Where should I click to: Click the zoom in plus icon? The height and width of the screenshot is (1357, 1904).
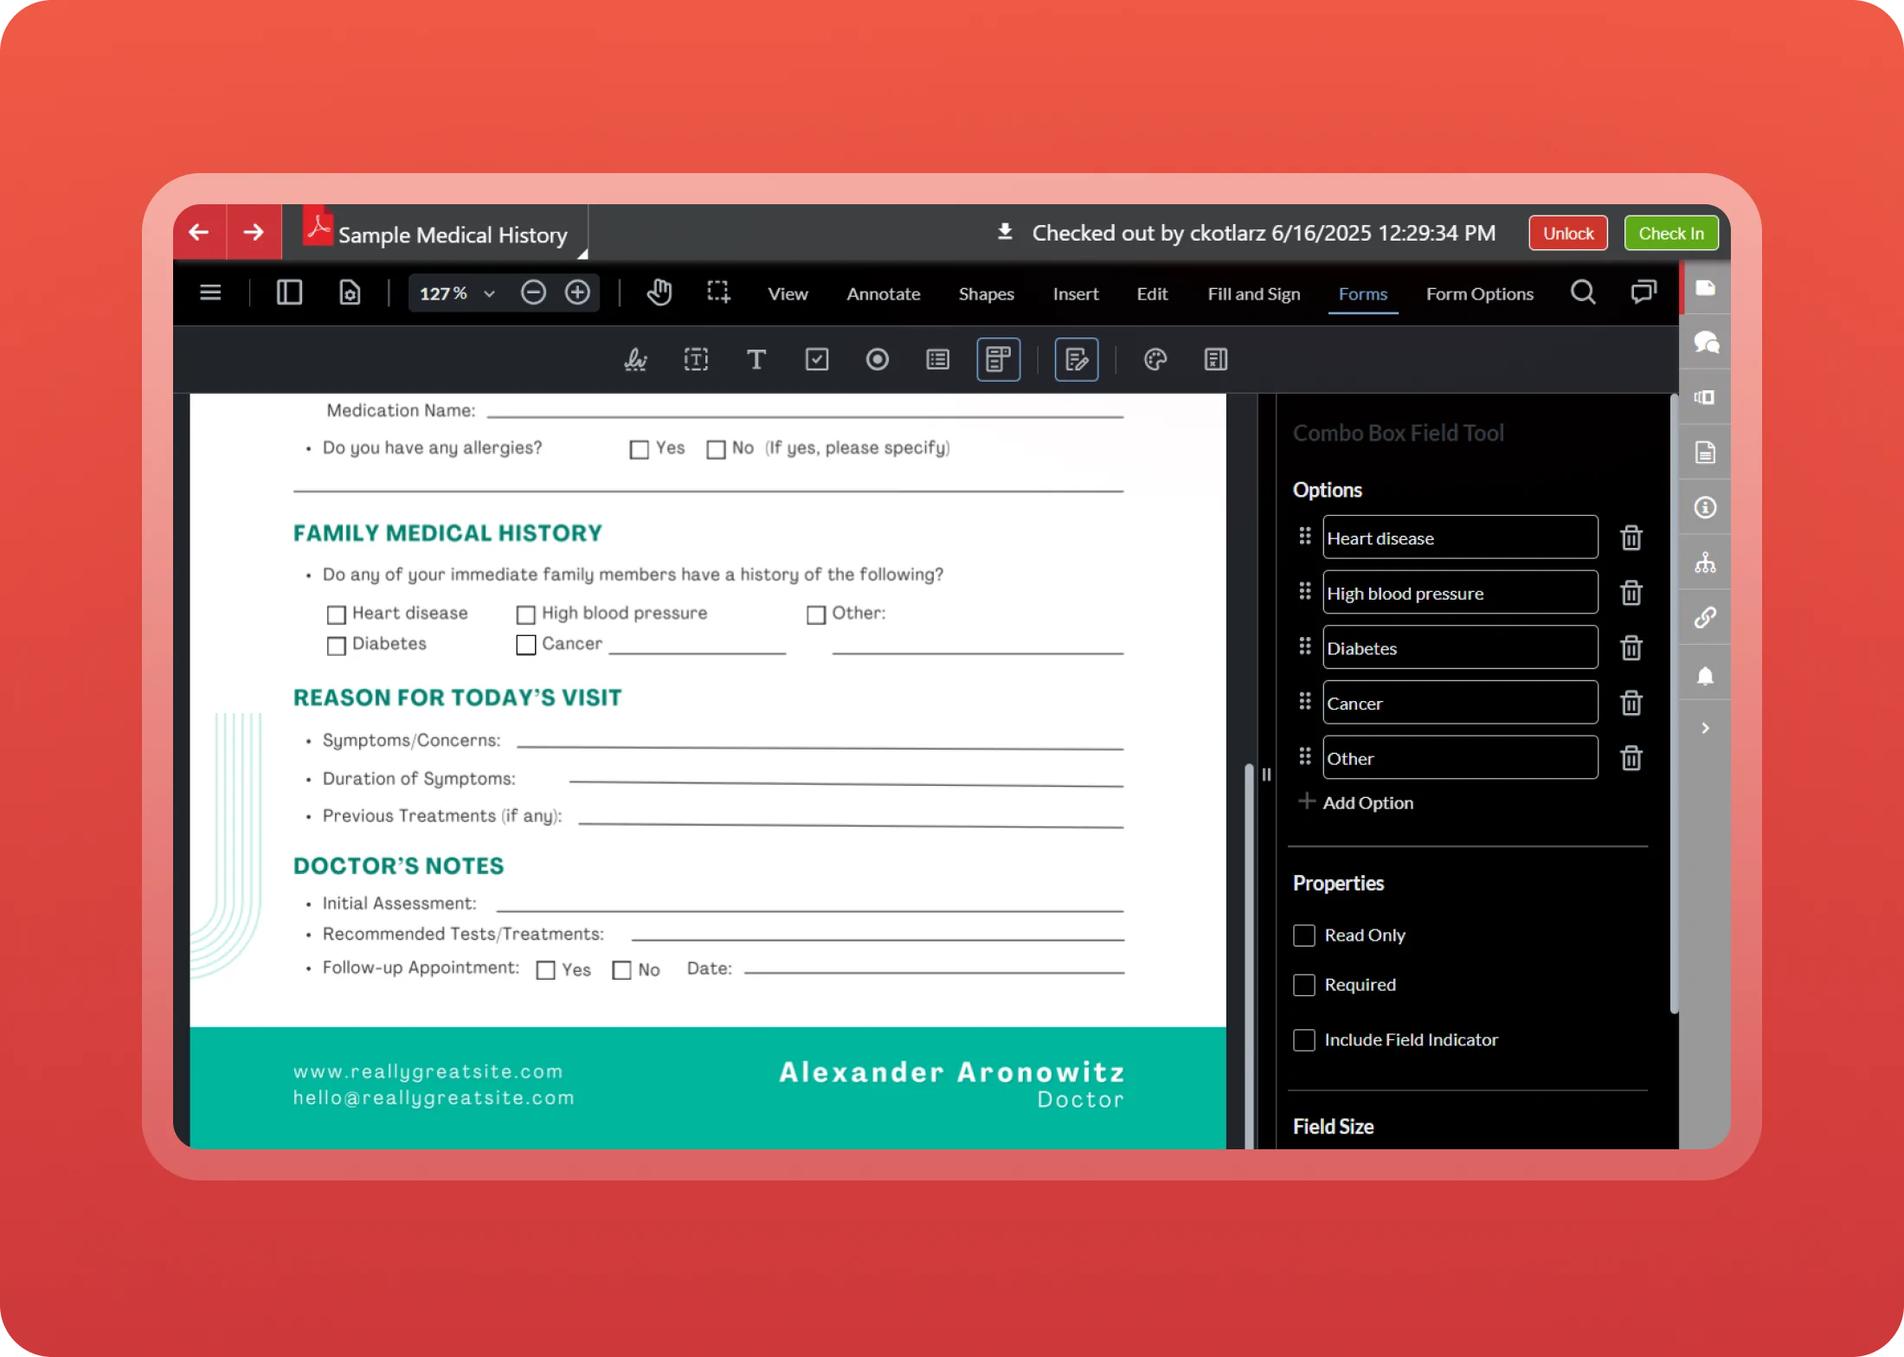tap(577, 293)
